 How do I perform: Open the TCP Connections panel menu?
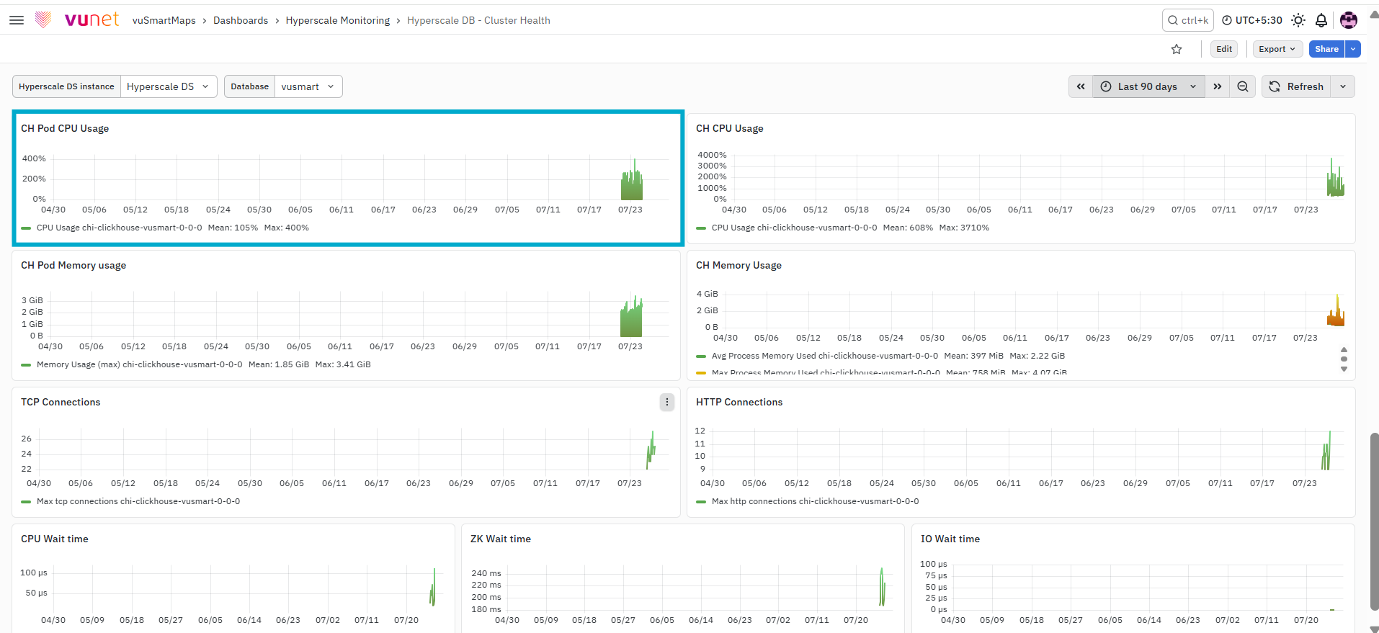667,402
